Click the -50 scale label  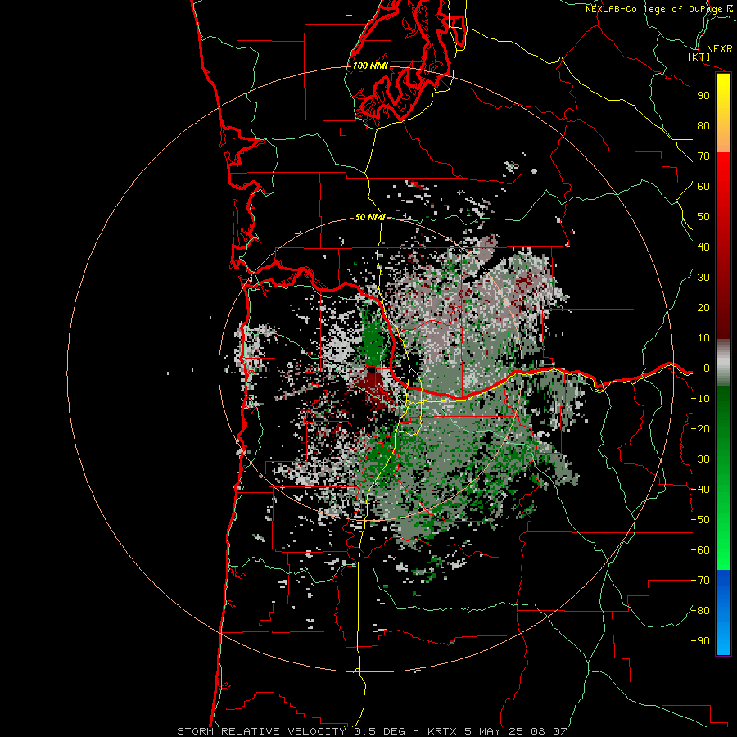pyautogui.click(x=700, y=520)
